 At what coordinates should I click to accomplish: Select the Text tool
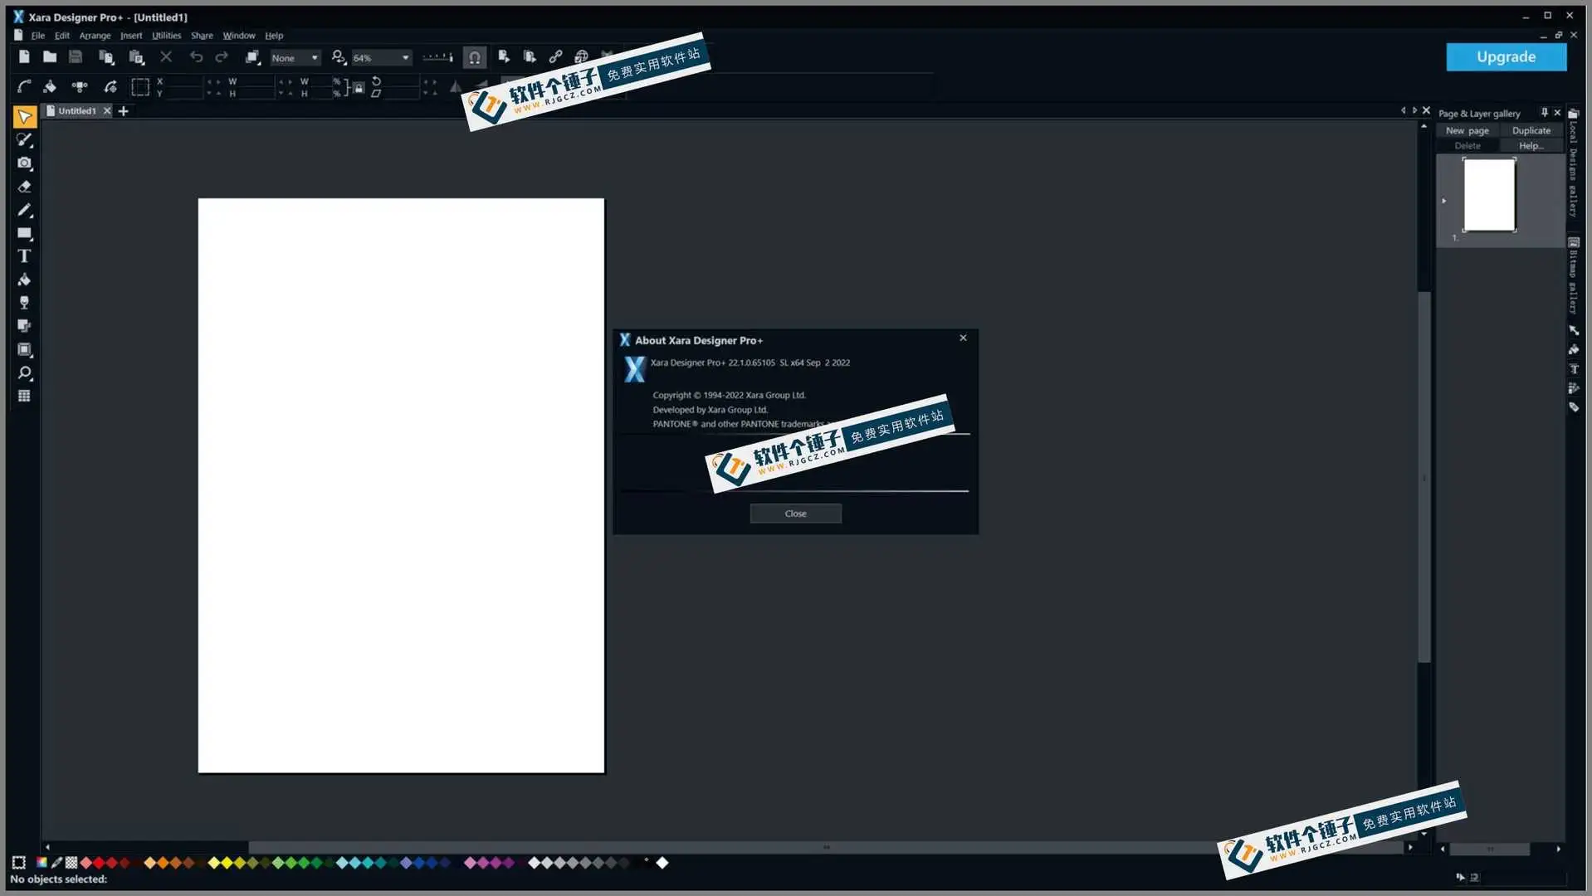[24, 256]
